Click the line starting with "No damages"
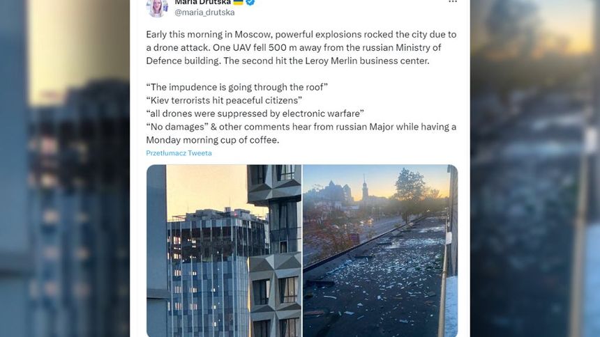This screenshot has width=600, height=337. [301, 126]
